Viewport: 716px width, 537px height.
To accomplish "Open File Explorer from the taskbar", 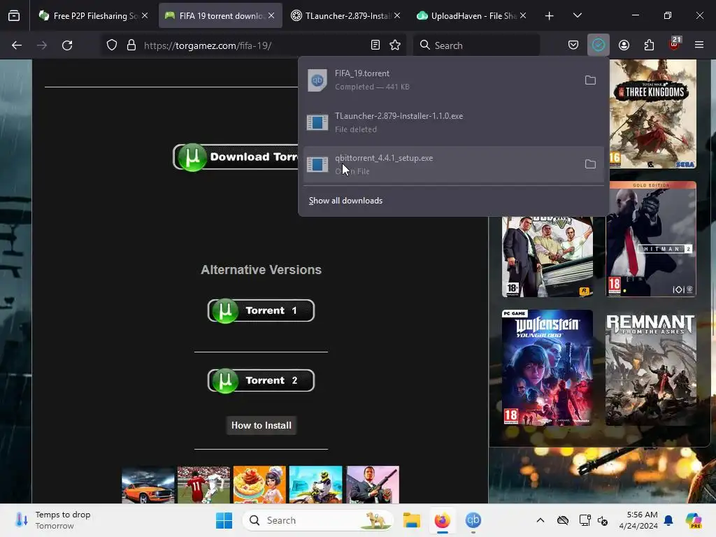I will (x=411, y=520).
